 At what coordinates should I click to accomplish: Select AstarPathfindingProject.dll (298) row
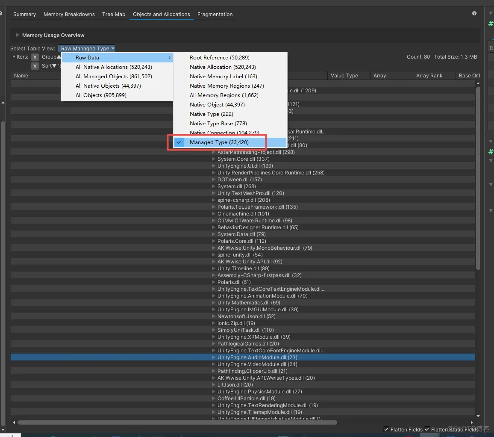243,152
